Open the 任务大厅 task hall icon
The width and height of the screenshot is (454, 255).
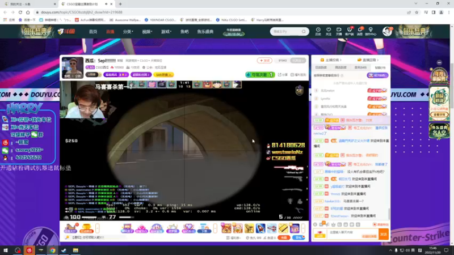pos(70,228)
